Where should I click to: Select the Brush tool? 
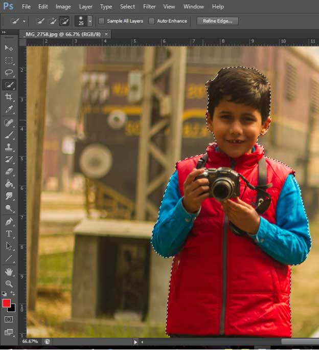tap(9, 135)
